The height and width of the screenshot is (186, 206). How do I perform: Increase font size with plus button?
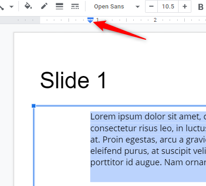(185, 7)
